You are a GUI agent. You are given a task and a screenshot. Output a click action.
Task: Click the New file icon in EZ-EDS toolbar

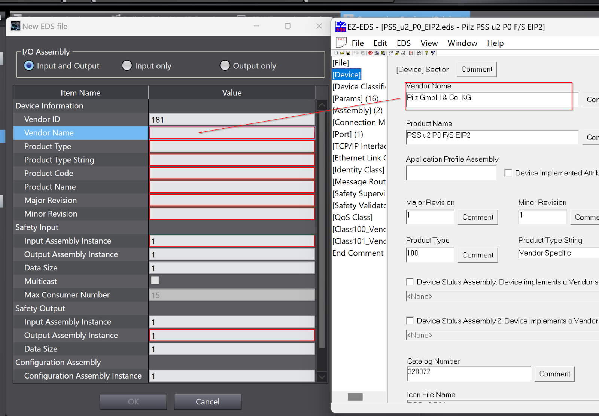pos(336,53)
